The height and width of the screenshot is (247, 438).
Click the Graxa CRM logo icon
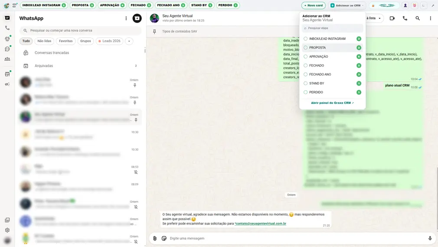[6, 5]
